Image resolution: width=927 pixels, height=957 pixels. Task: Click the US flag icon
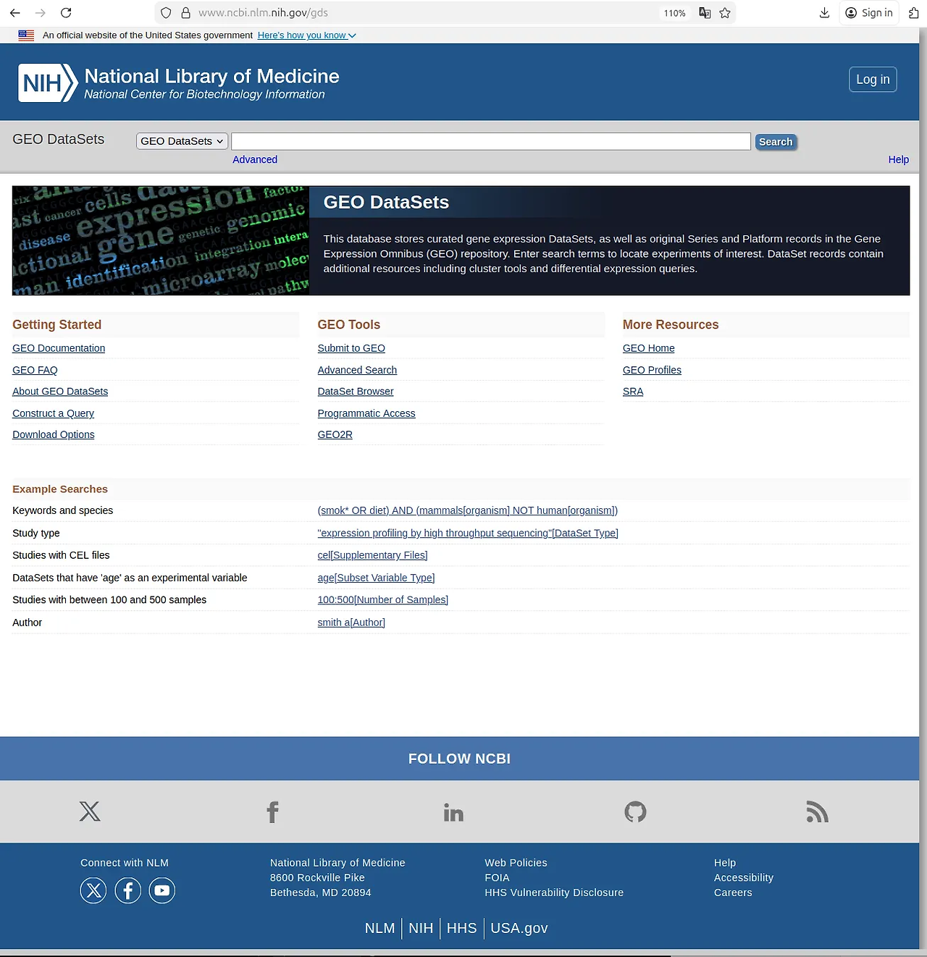pyautogui.click(x=26, y=35)
